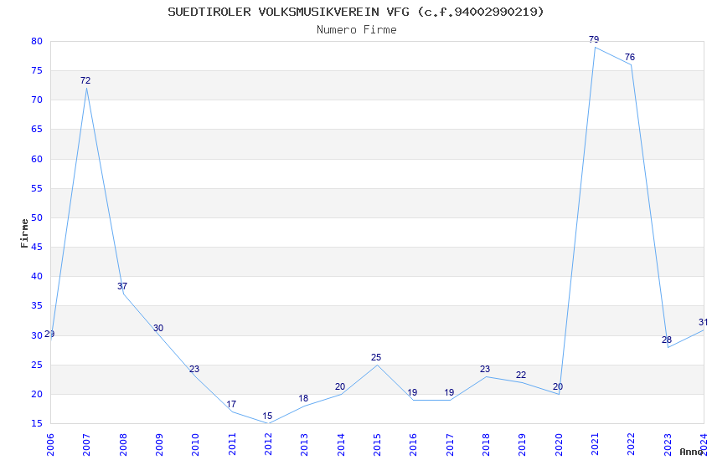
Task: Pick the year 2016 on the x-axis
Action: click(413, 445)
